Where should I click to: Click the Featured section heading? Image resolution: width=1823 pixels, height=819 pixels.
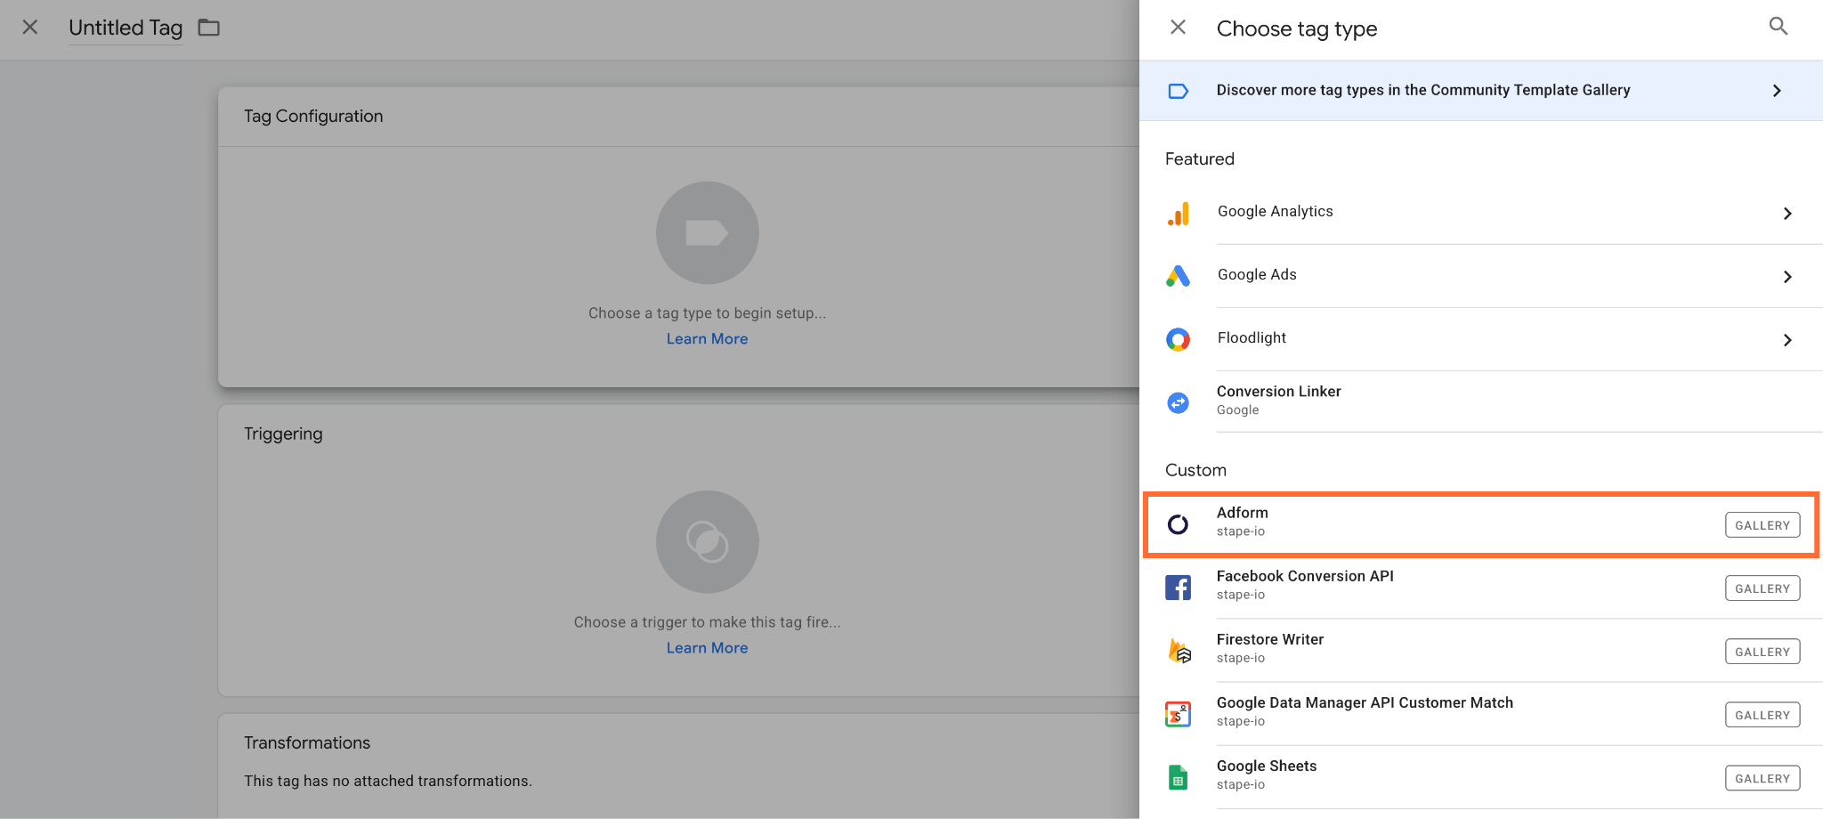coord(1200,159)
